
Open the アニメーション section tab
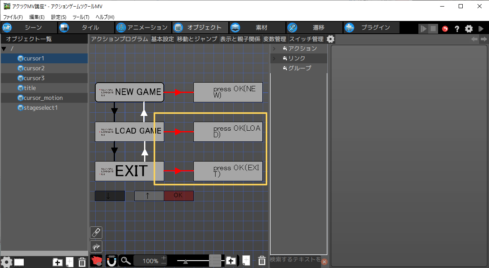click(x=142, y=28)
